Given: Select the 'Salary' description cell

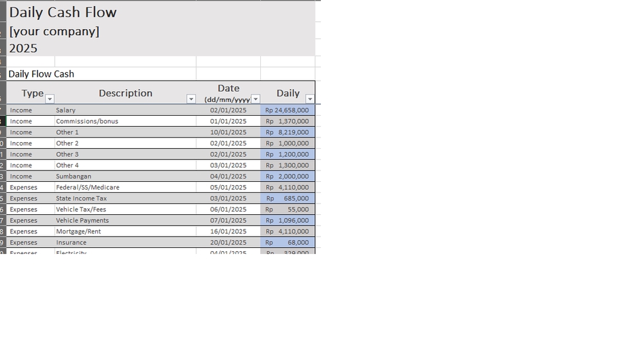Looking at the screenshot, I should (125, 110).
